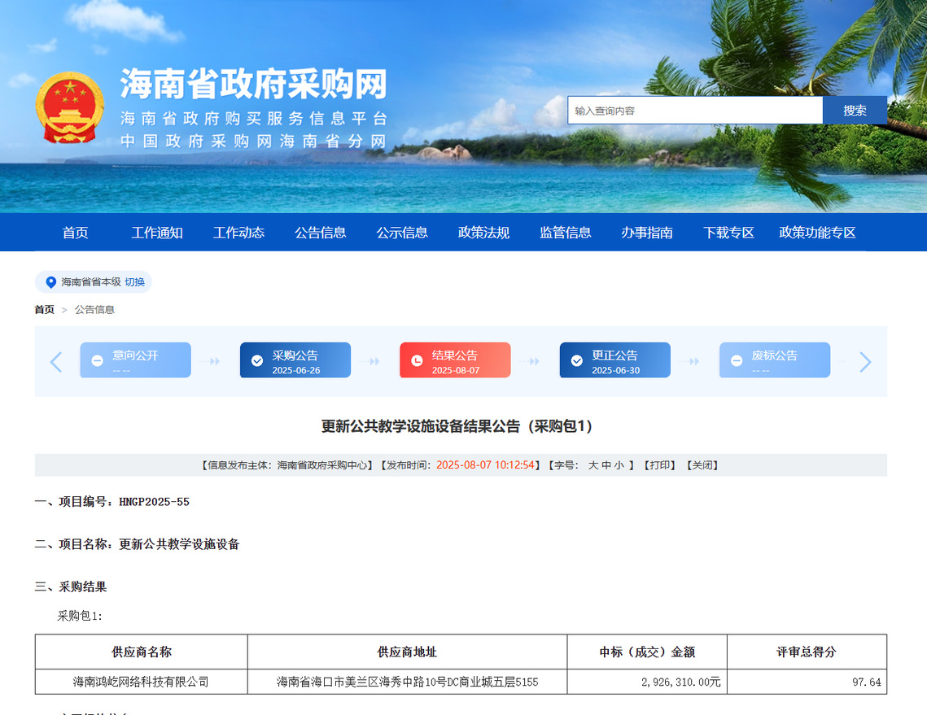
Task: Click the right arrow of the timeline
Action: click(865, 361)
